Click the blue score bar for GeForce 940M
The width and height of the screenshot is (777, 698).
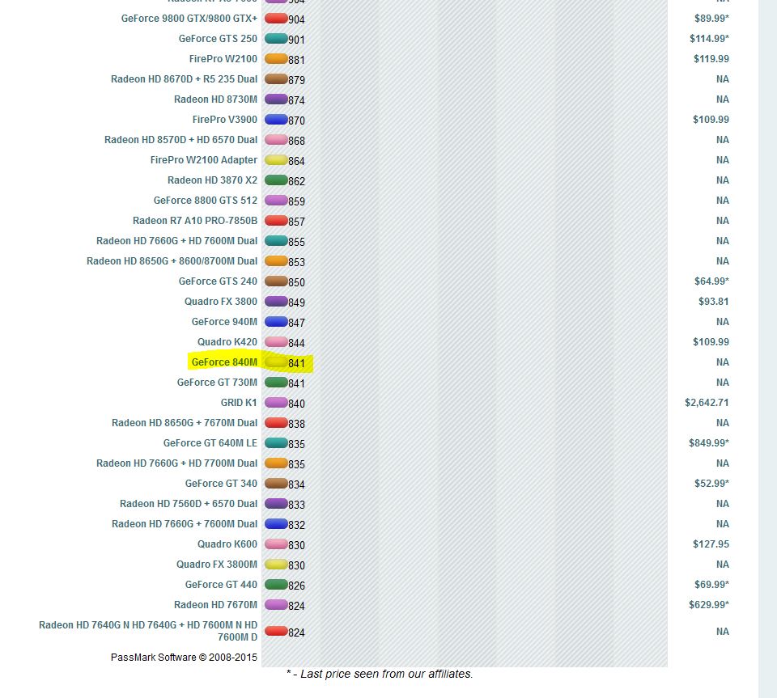(x=276, y=322)
